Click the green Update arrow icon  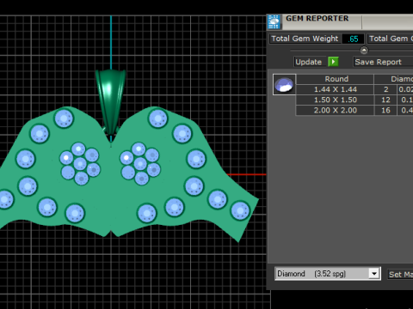point(333,62)
